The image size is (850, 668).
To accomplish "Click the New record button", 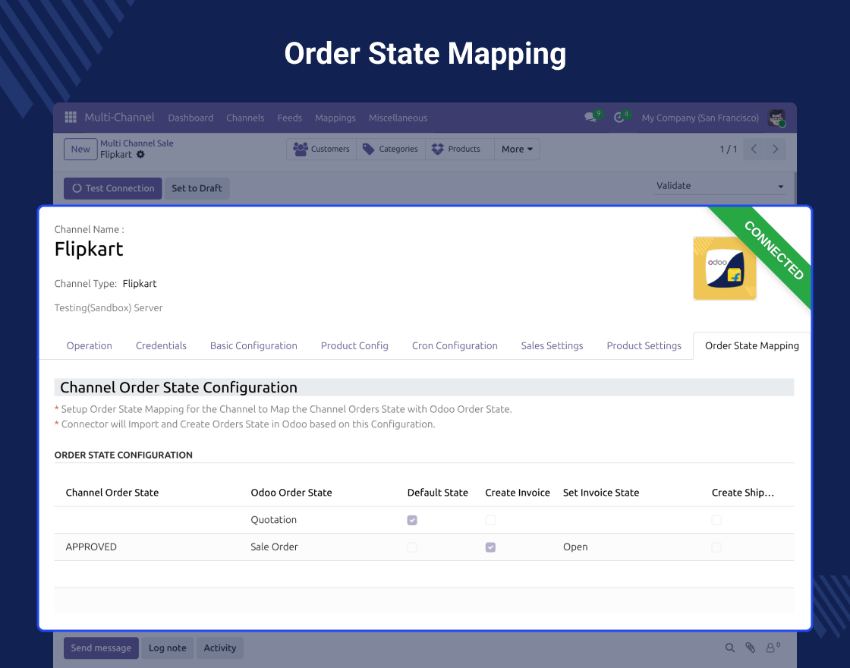I will (x=80, y=149).
